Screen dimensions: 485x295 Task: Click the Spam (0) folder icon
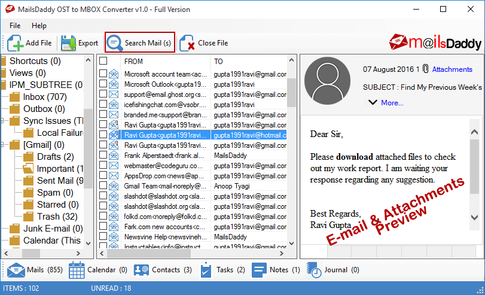click(28, 193)
